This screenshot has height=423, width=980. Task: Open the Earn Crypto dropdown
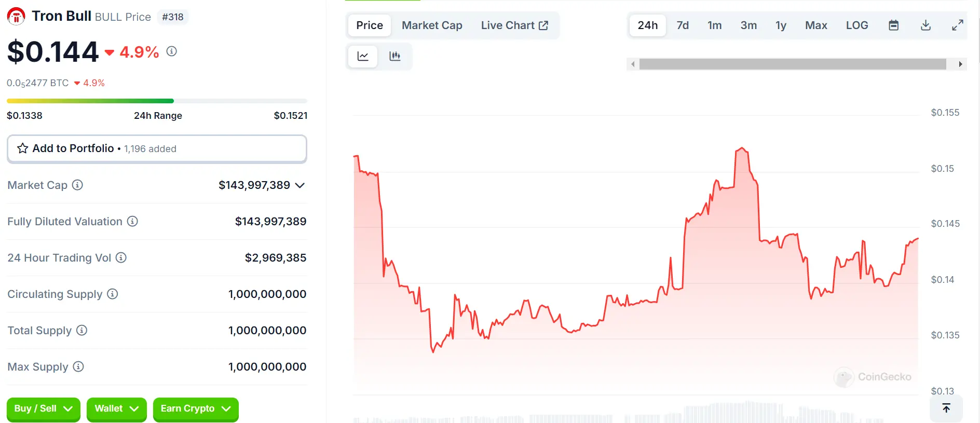tap(196, 409)
